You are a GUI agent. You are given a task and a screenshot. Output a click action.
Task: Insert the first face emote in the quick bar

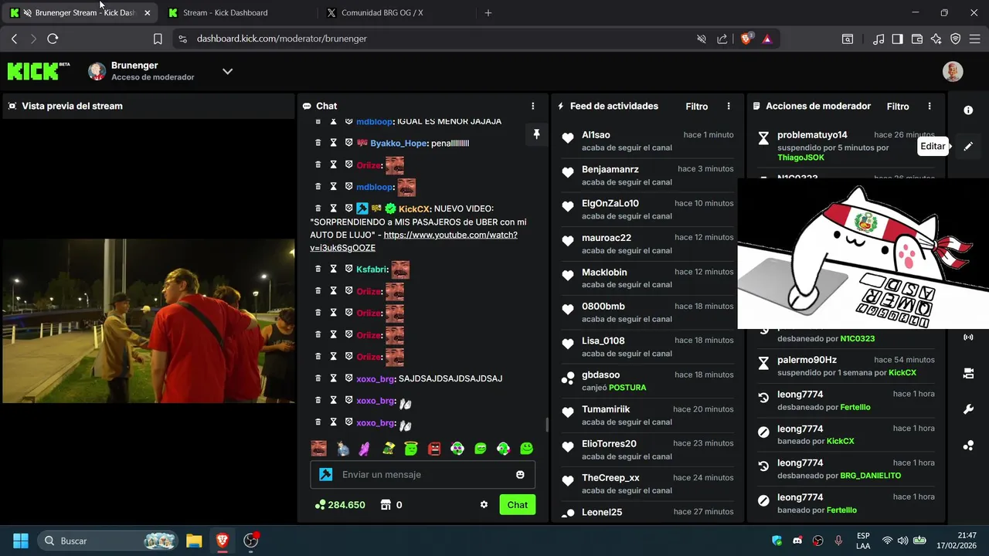[x=318, y=449]
